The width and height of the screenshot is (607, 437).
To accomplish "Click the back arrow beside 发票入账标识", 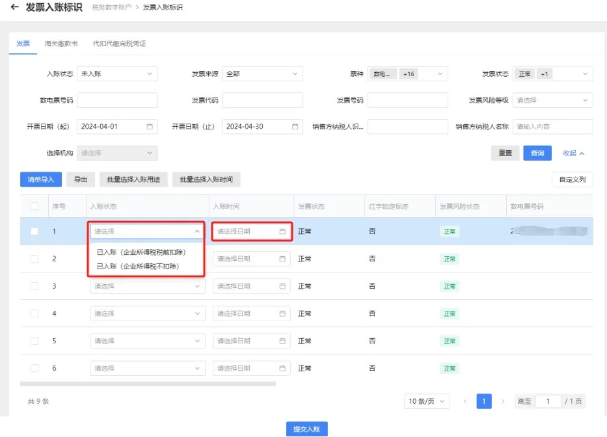I will [14, 7].
